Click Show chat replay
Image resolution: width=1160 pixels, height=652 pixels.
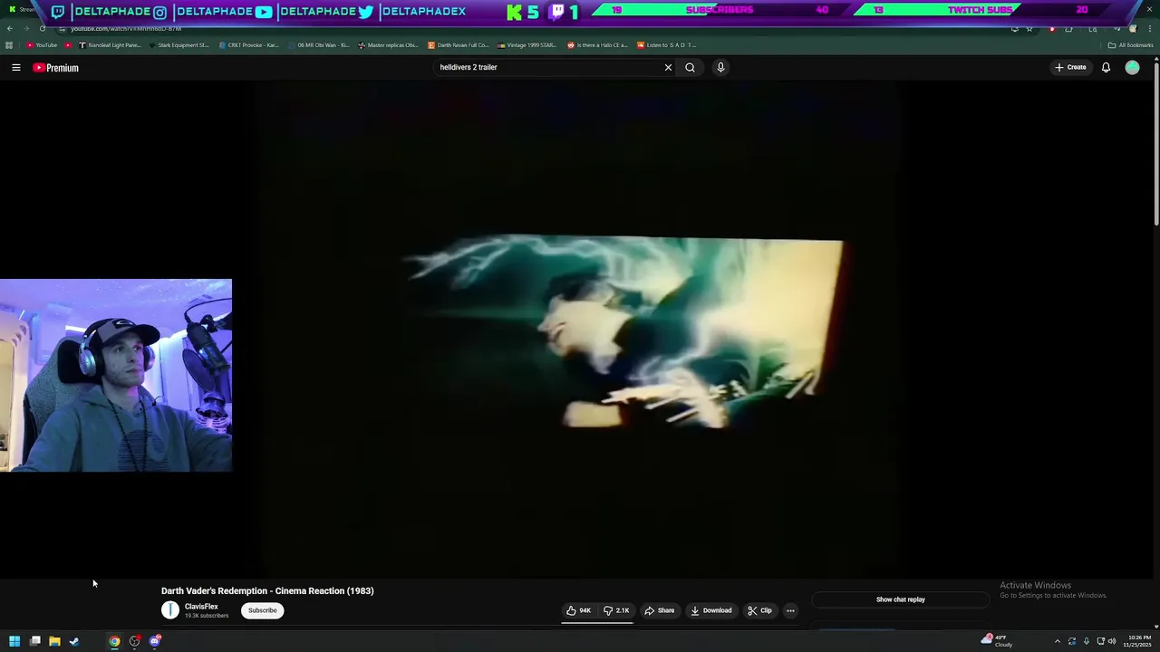(x=900, y=599)
